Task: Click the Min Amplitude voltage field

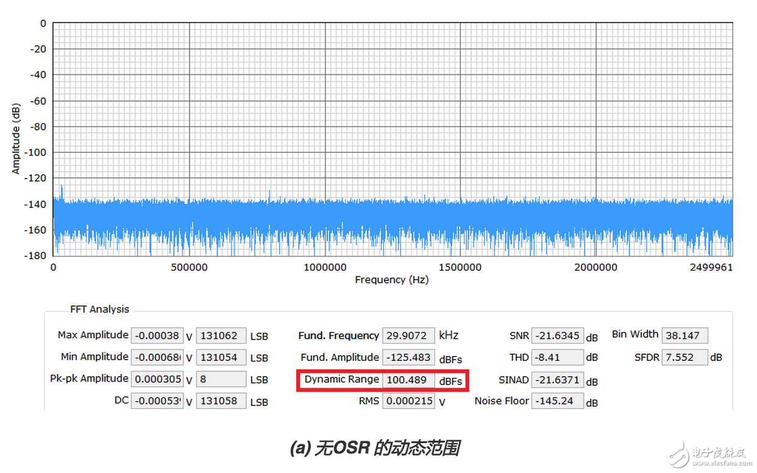Action: [x=157, y=357]
